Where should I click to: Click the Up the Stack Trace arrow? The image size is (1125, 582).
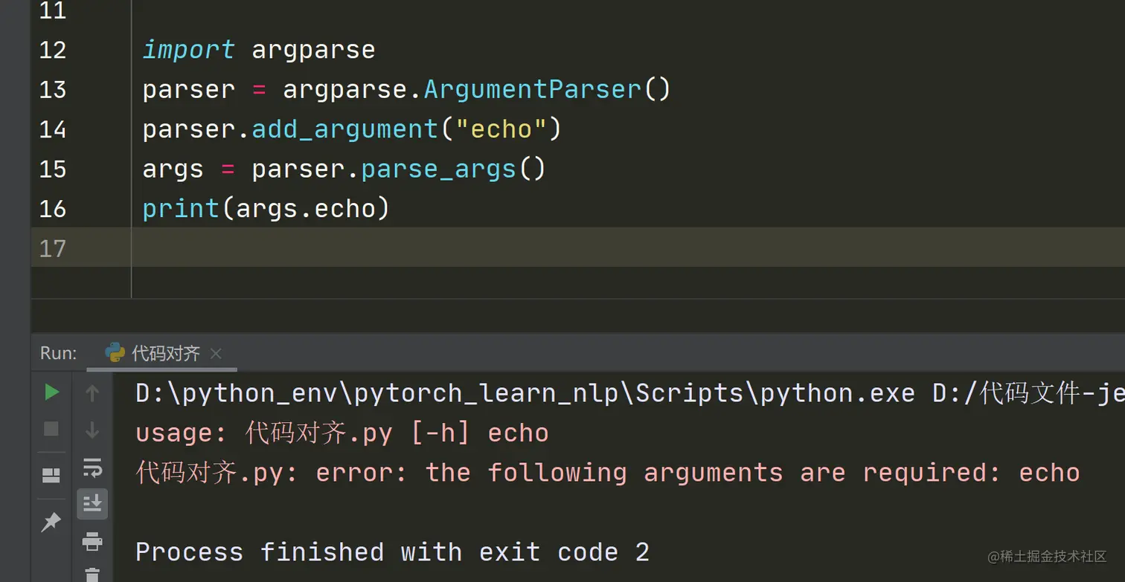click(x=92, y=392)
